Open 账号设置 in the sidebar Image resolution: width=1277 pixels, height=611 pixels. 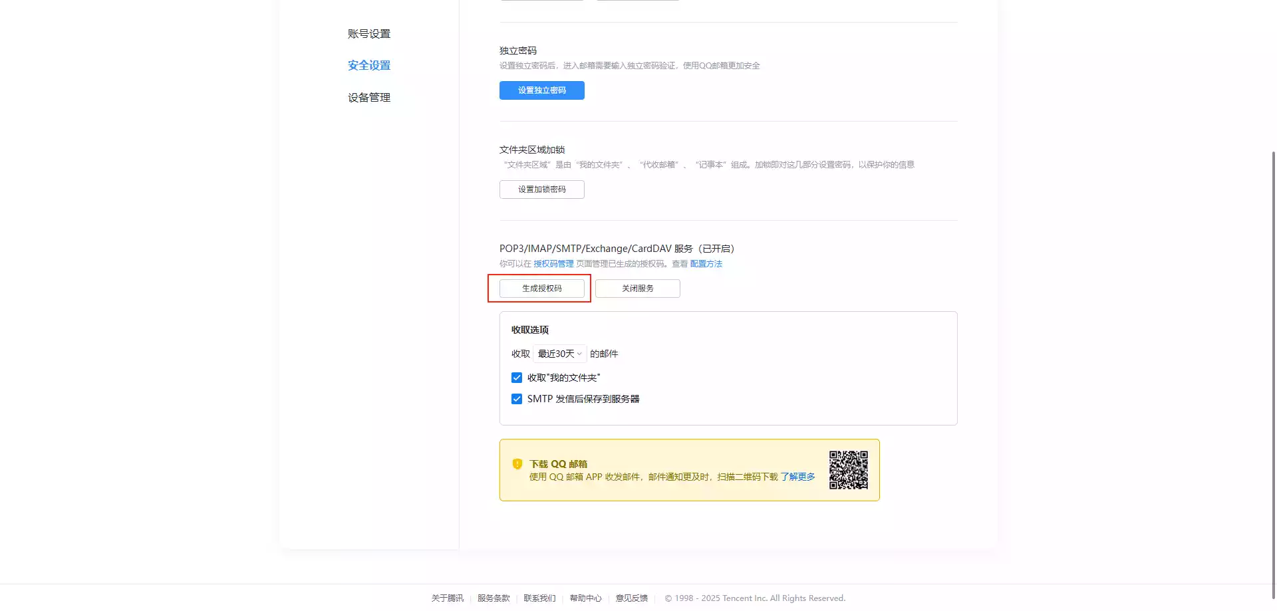click(x=369, y=34)
